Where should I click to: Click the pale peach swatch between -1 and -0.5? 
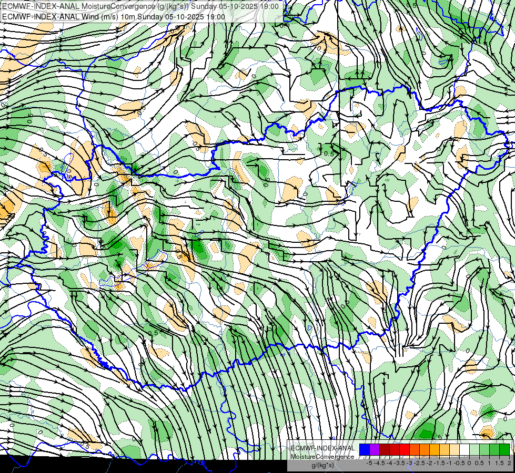pos(455,450)
